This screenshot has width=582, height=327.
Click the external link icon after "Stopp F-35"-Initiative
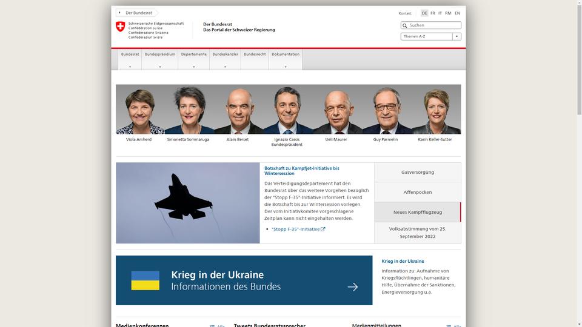point(323,229)
